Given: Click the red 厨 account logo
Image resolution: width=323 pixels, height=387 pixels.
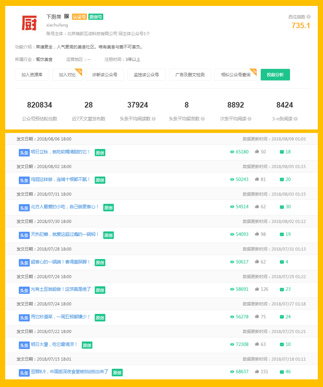Looking at the screenshot, I should tap(29, 23).
